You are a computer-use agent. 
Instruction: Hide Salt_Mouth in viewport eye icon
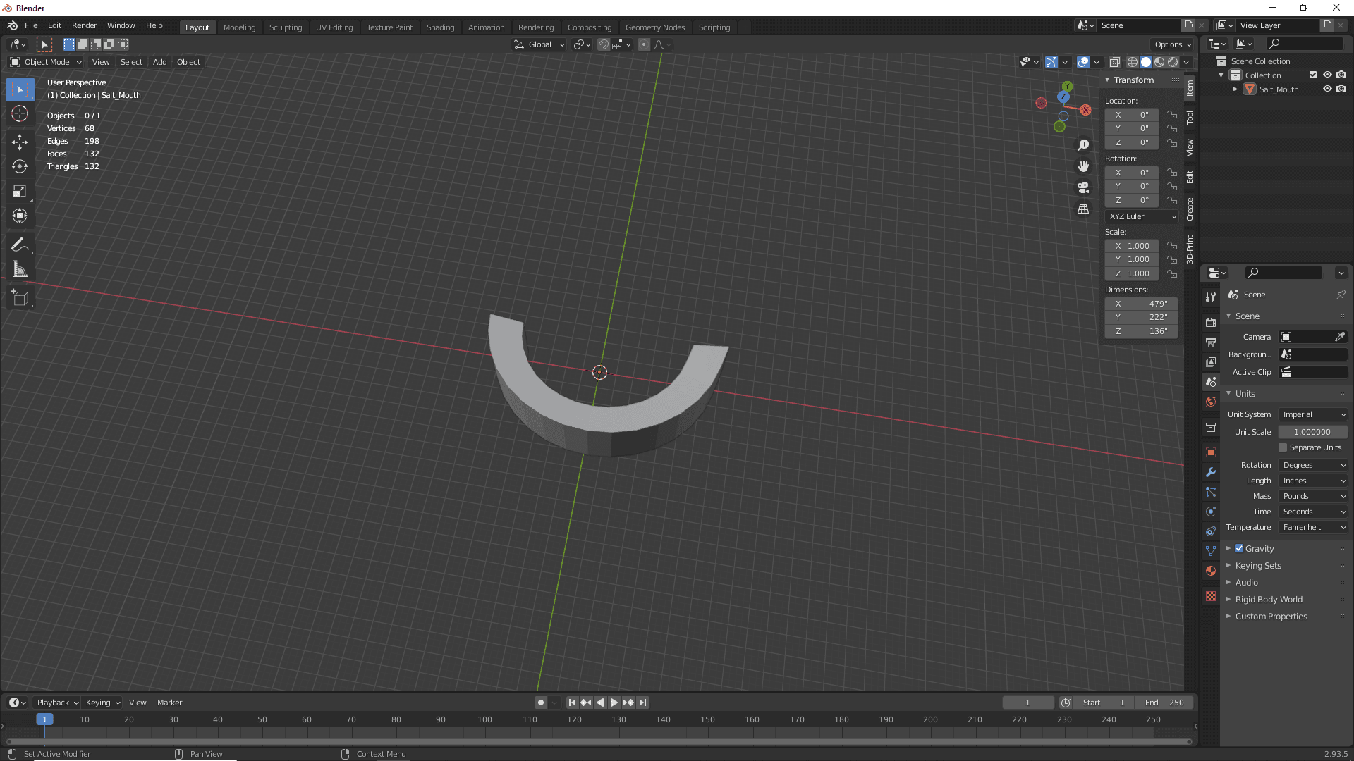1327,89
